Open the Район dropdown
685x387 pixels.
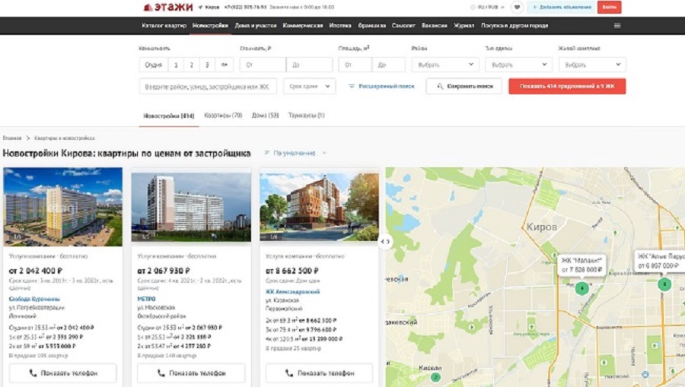click(x=444, y=65)
